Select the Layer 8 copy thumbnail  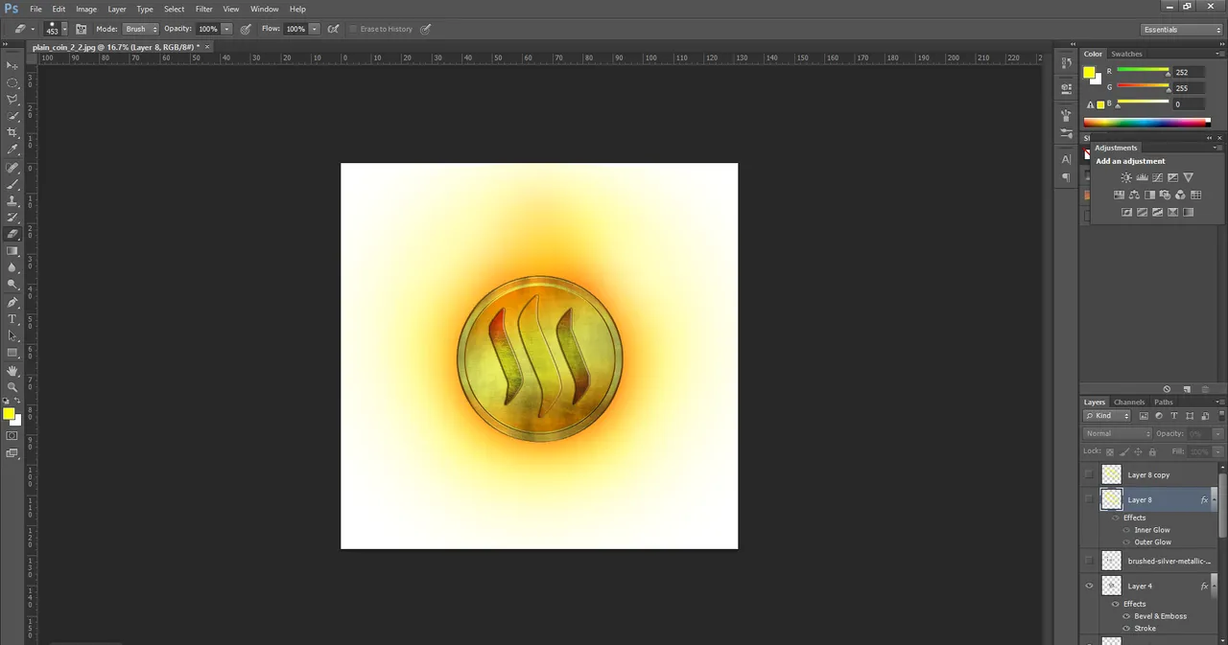(1111, 474)
